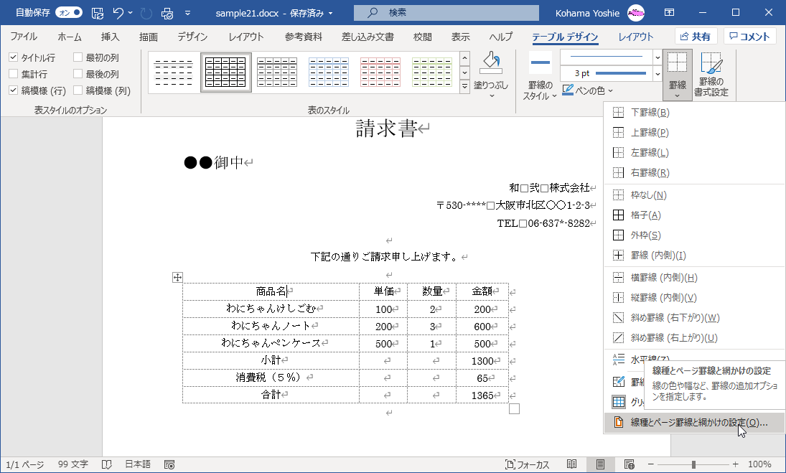This screenshot has height=473, width=786.
Task: Enable the 集計行 checkbox
Action: pos(11,74)
